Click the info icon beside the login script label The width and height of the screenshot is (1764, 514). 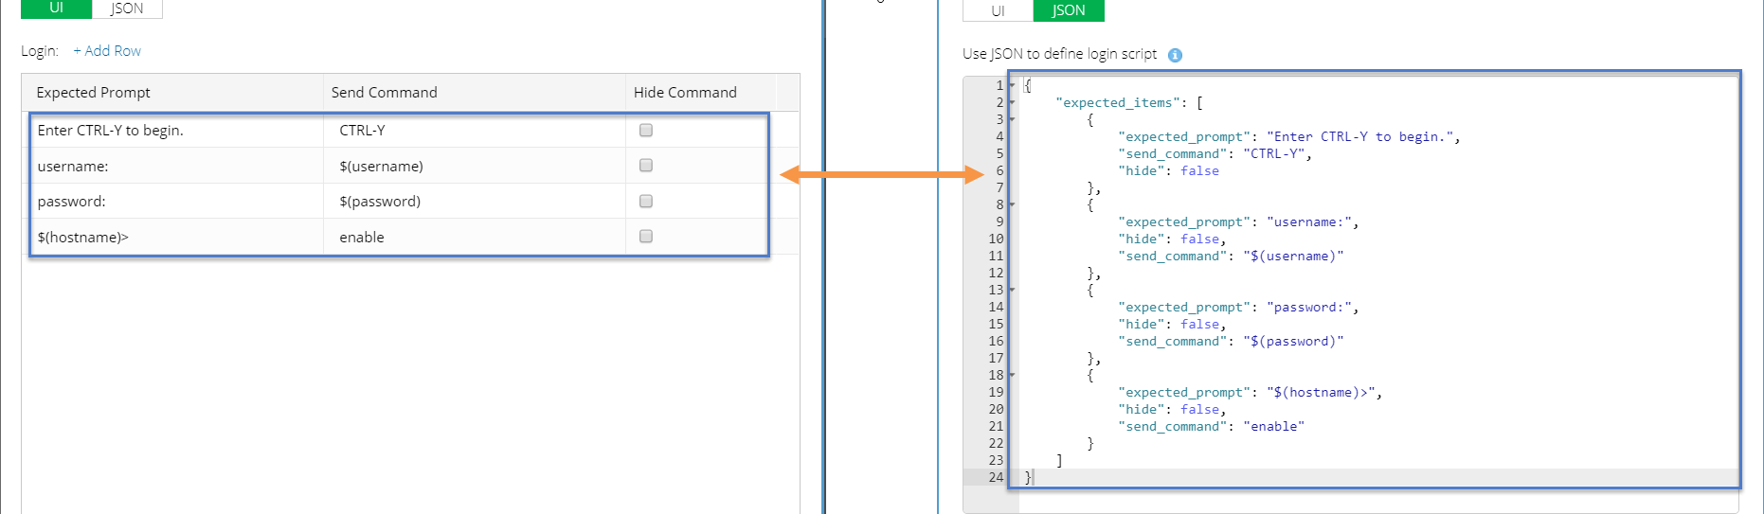pos(1175,55)
